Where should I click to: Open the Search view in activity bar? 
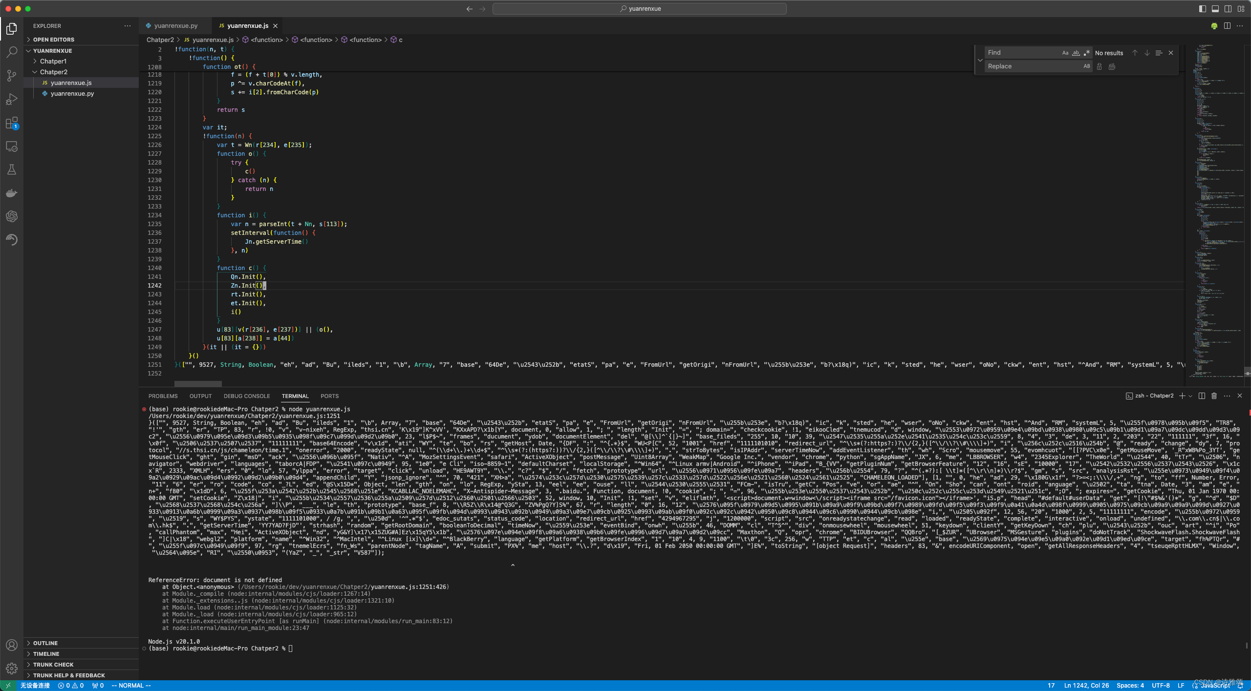pos(12,52)
